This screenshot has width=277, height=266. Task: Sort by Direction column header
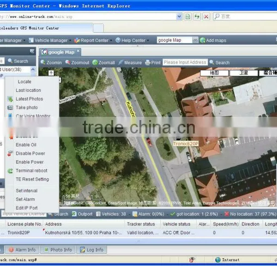click(x=250, y=224)
